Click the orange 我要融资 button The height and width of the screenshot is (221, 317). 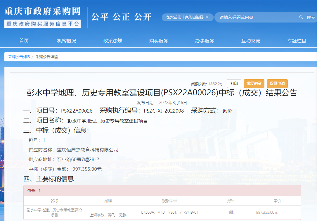(254, 84)
